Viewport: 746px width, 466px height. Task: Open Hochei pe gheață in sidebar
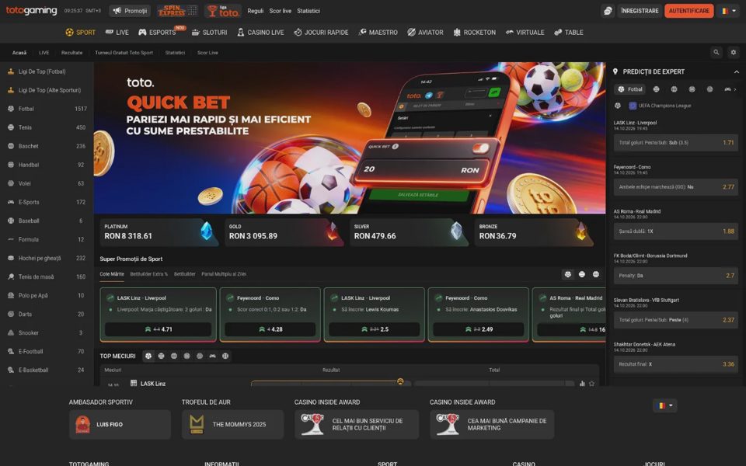[x=47, y=258]
